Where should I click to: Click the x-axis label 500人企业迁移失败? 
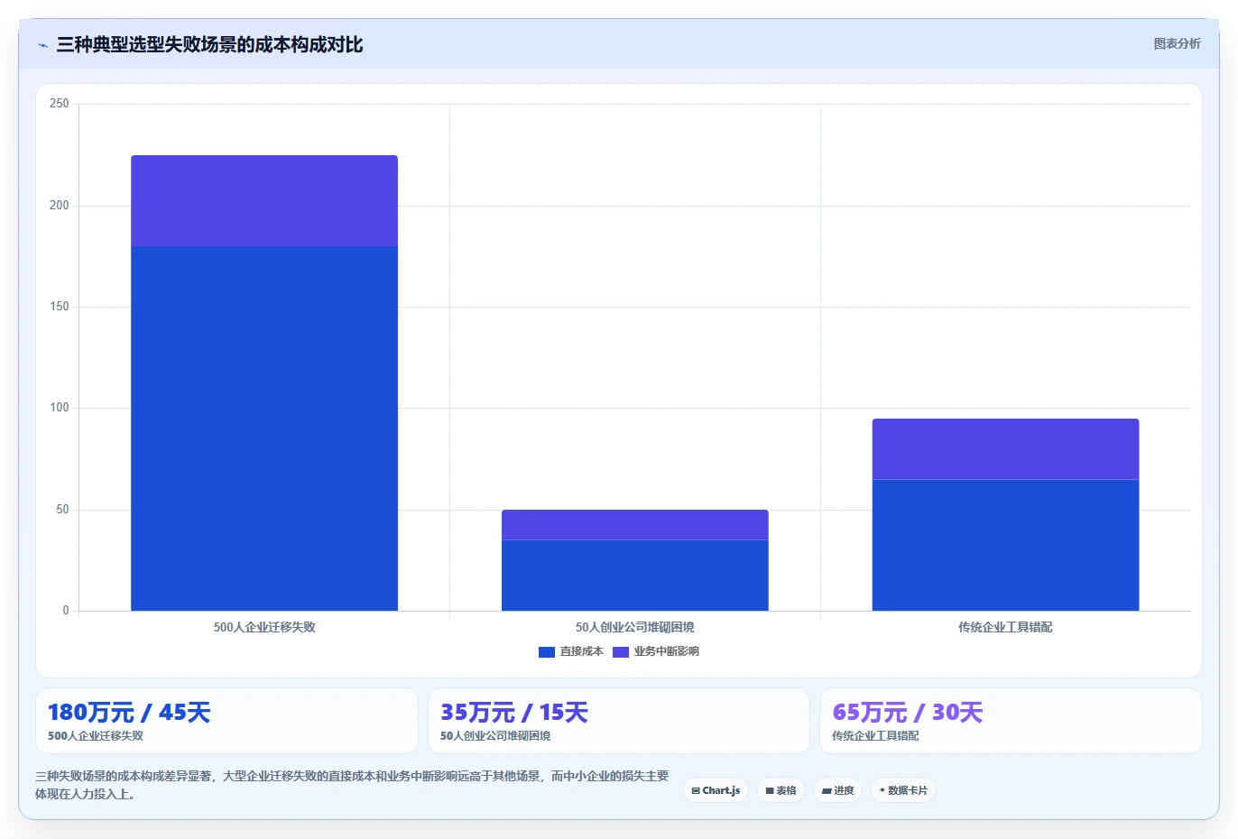click(264, 627)
